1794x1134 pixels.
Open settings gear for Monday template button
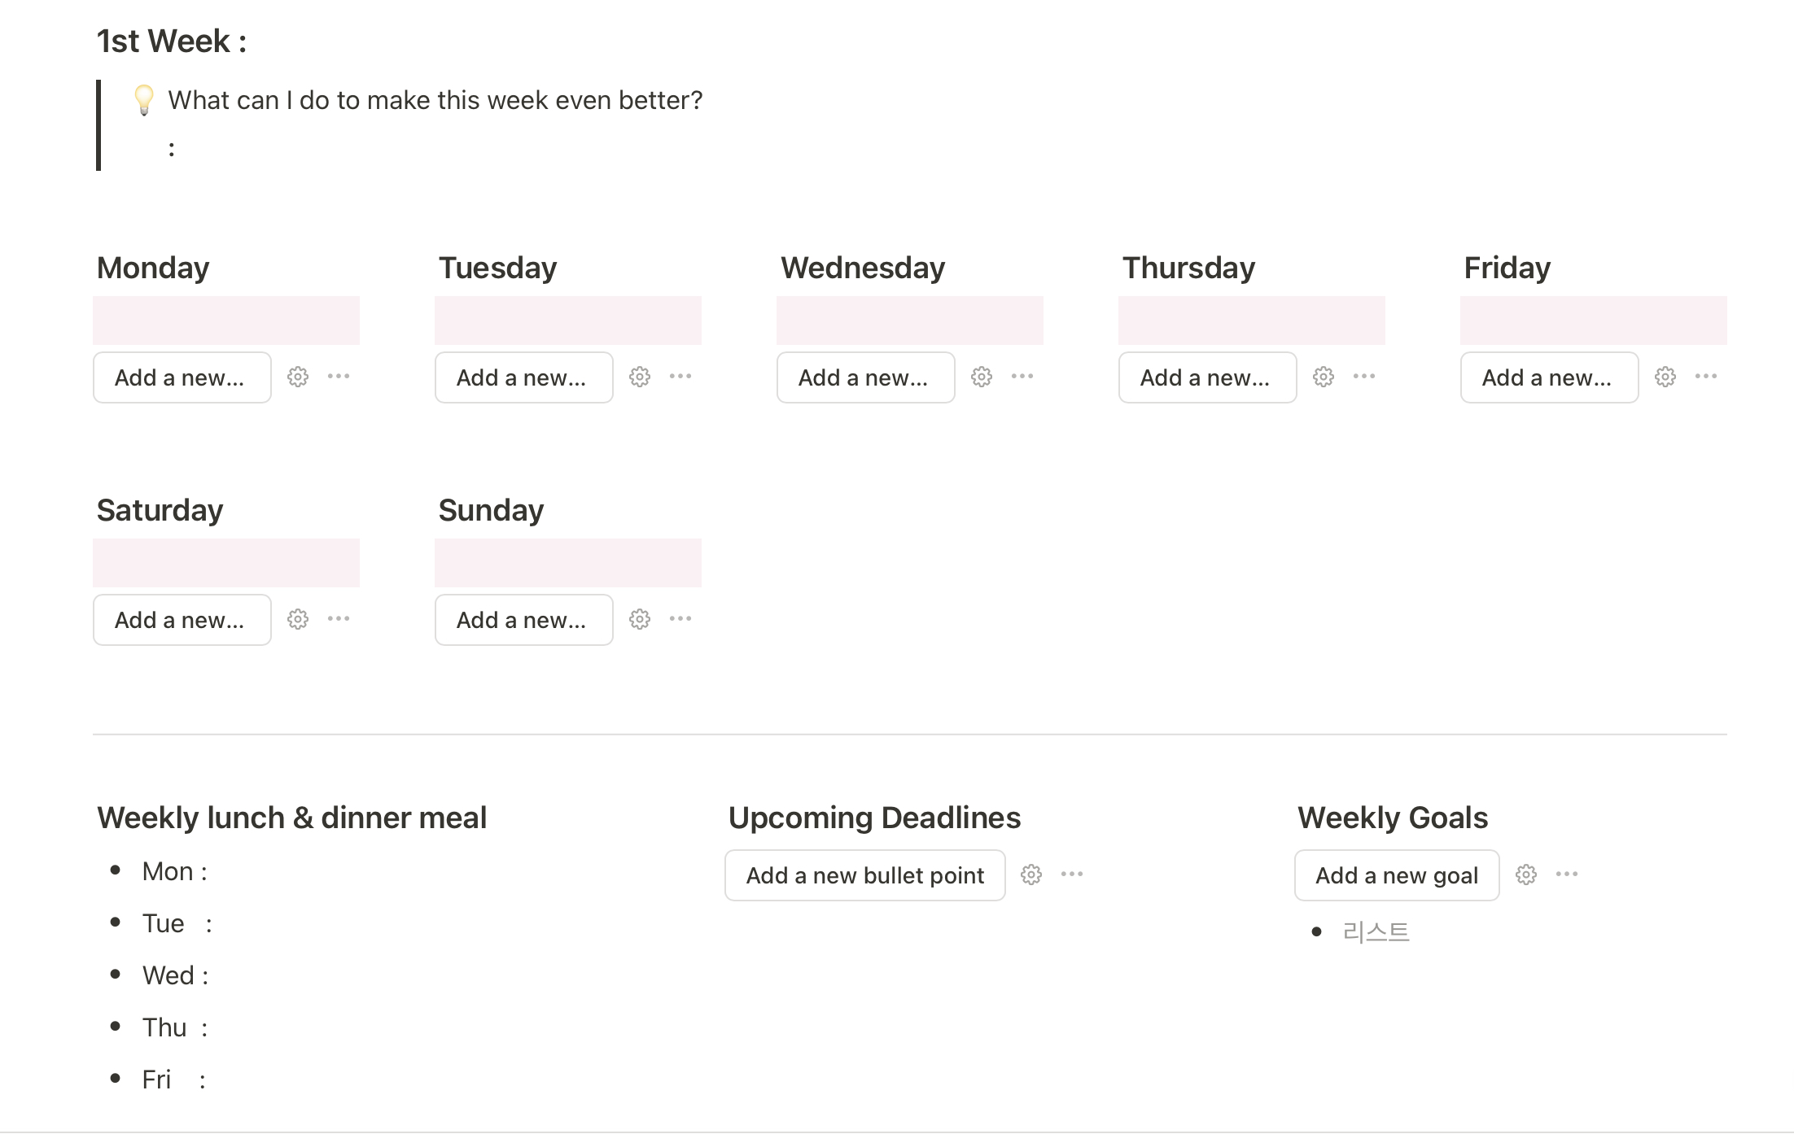(298, 377)
